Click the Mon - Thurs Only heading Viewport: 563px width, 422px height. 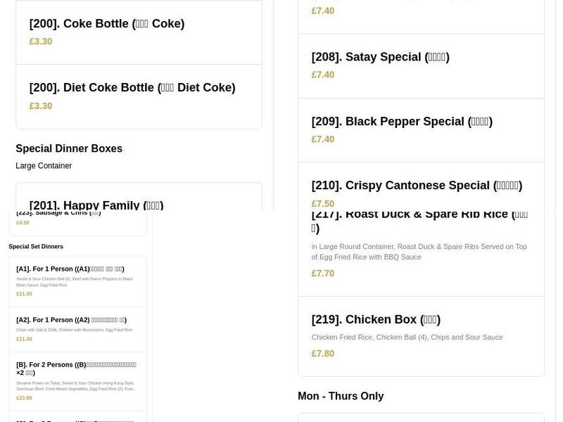341,396
